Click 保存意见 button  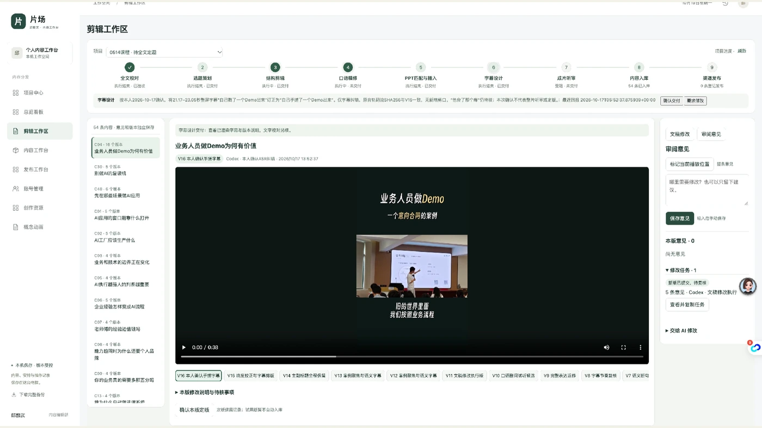coord(680,218)
